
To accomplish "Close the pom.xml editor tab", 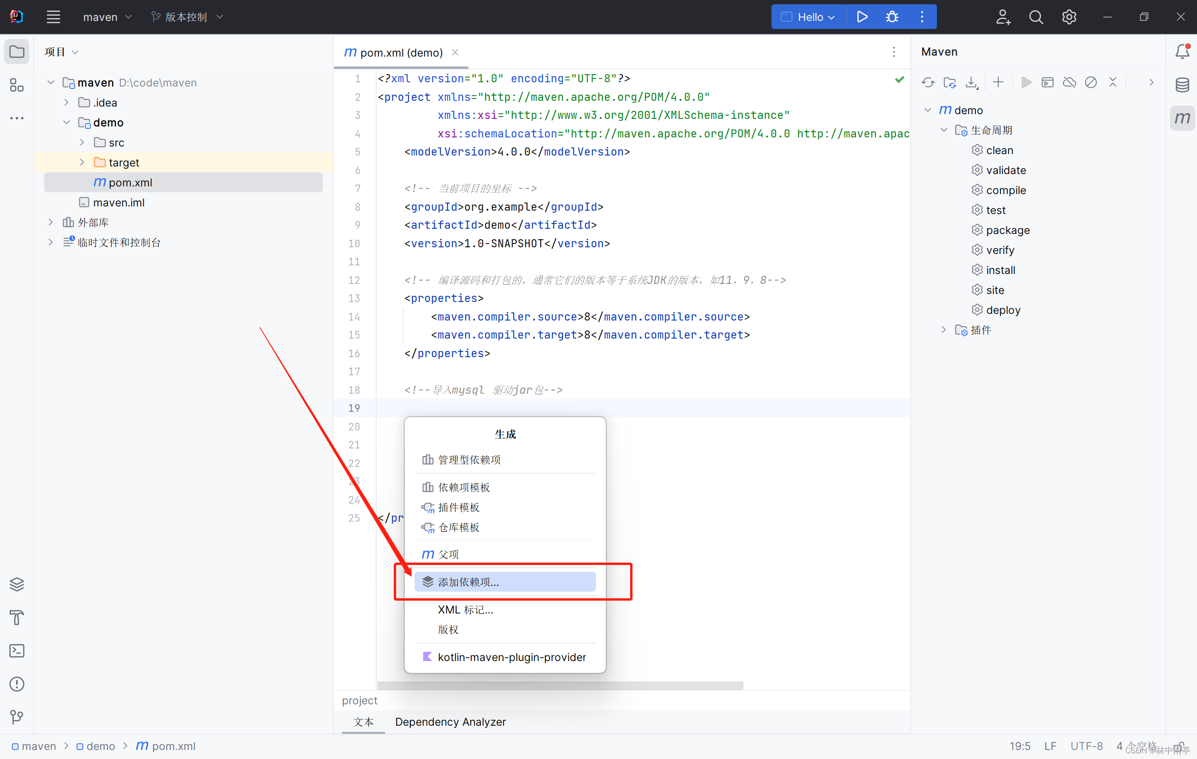I will point(455,52).
